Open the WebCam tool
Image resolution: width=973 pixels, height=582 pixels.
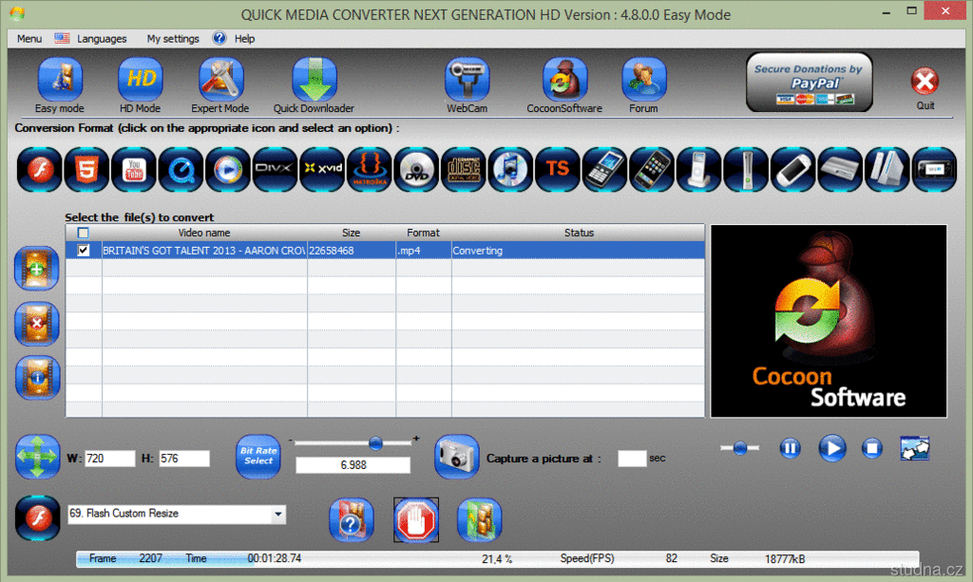pos(467,80)
